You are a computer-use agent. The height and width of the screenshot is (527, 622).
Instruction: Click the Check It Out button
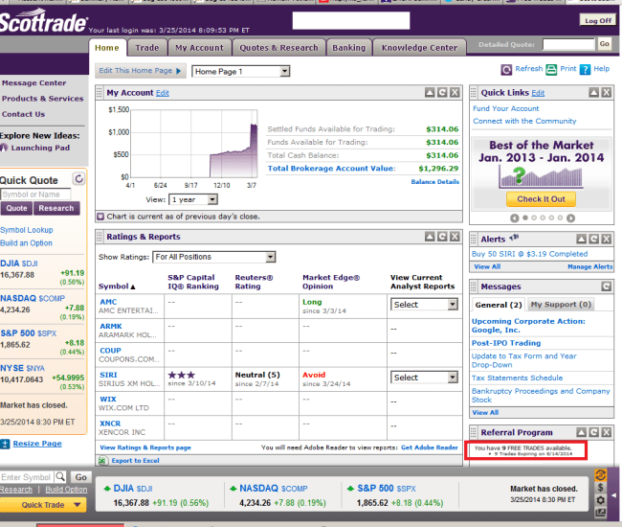tap(541, 199)
